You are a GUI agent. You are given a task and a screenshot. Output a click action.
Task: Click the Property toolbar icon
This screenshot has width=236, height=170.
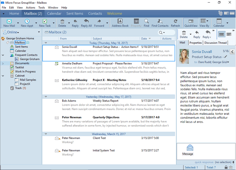click(x=136, y=23)
